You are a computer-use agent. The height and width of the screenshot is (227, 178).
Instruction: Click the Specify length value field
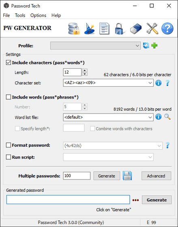coord(74,128)
